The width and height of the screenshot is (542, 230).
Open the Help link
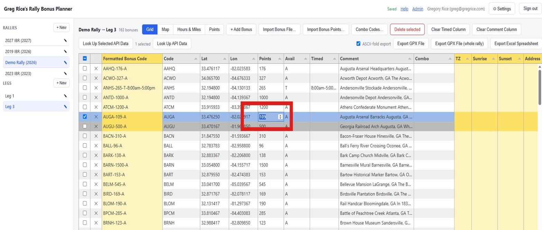(x=404, y=9)
